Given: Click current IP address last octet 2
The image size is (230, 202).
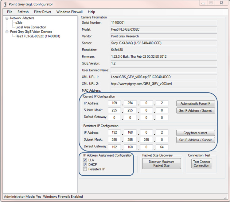Looking at the screenshot, I should [162, 103].
